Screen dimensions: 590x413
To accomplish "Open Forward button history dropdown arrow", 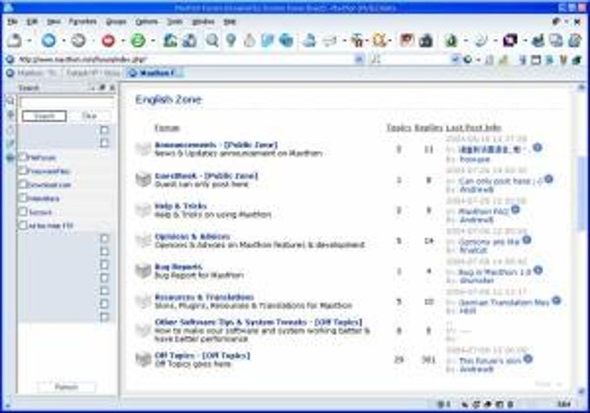I will pos(93,41).
